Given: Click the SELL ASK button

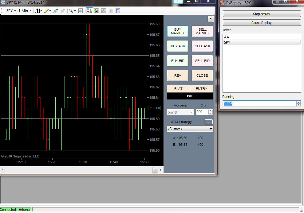Looking at the screenshot, I should (202, 46).
